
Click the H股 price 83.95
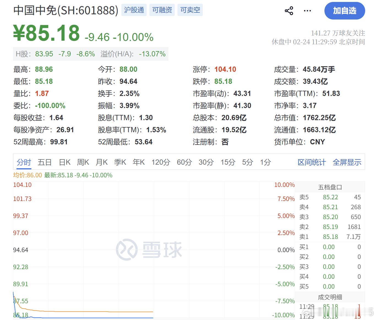(x=44, y=54)
